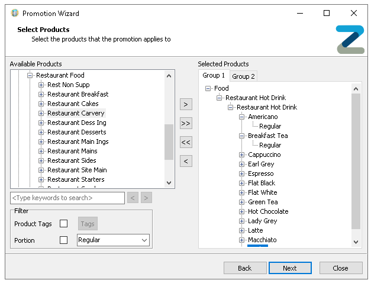Click the blue Z logo in header

pyautogui.click(x=350, y=40)
